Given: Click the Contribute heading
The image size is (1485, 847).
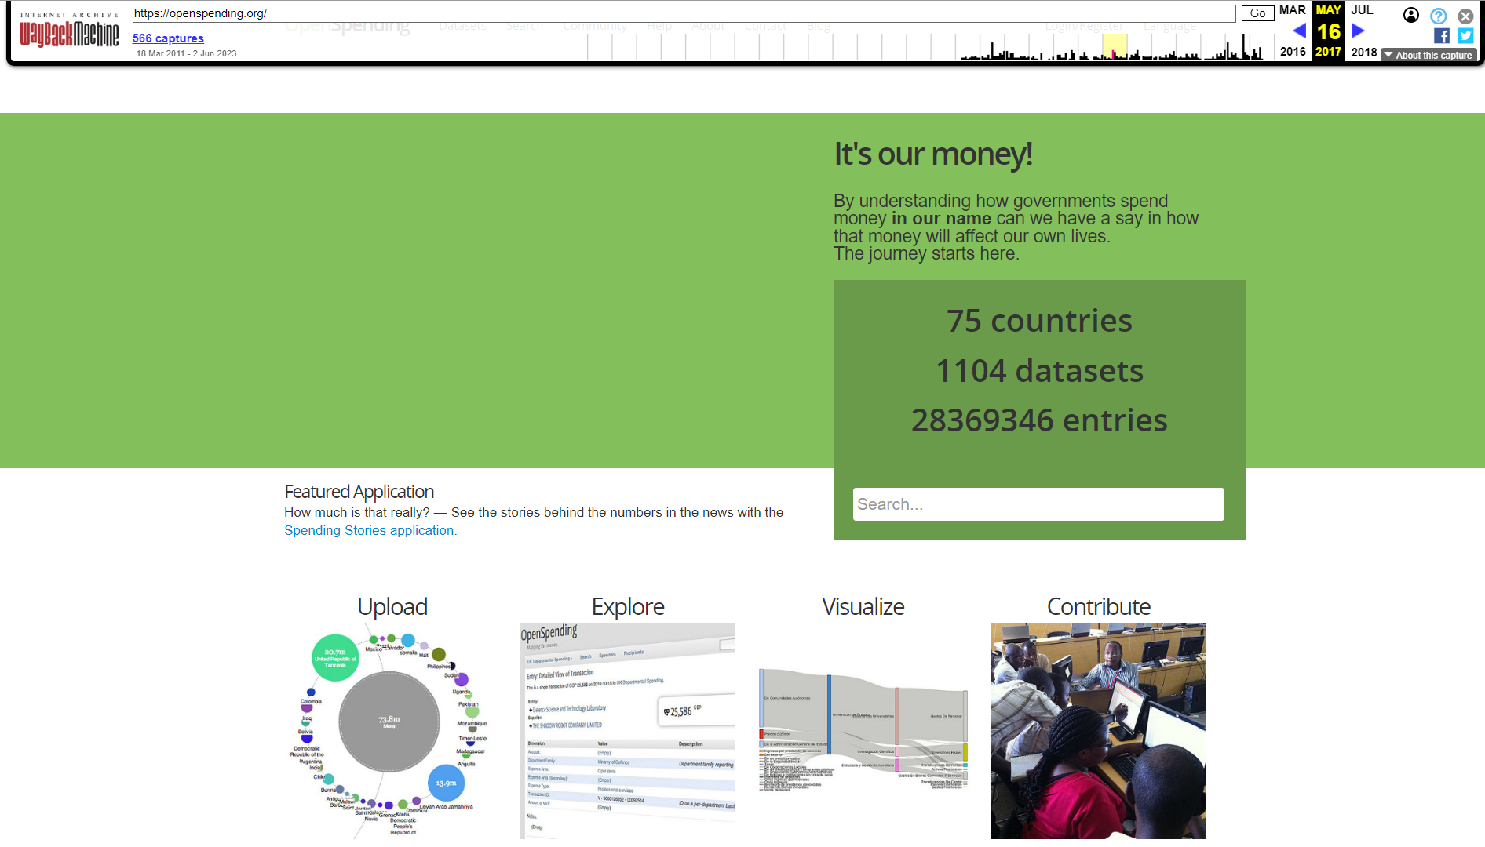Looking at the screenshot, I should pyautogui.click(x=1099, y=607).
